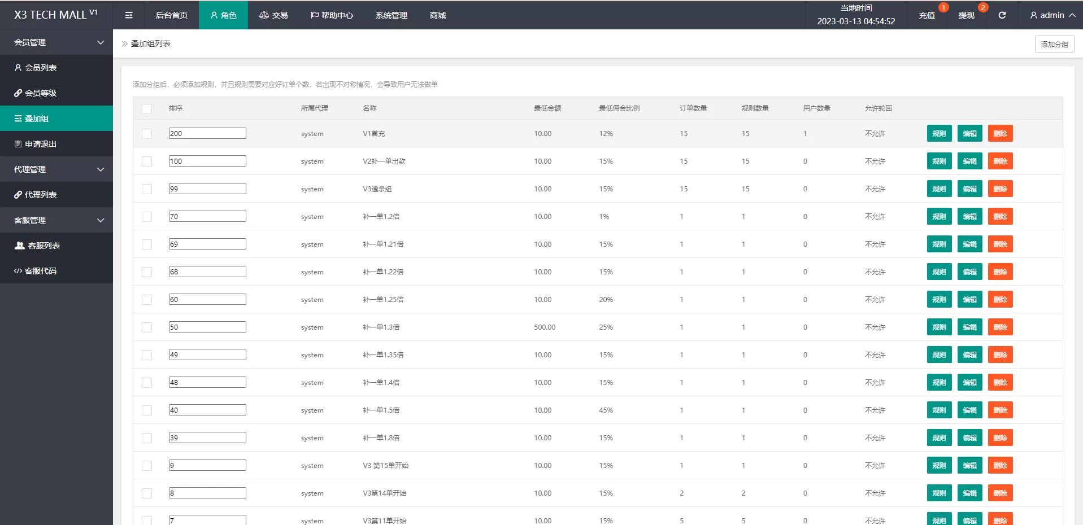The image size is (1083, 525).
Task: Open the withdrawal notifications with badge 2
Action: pyautogui.click(x=966, y=15)
